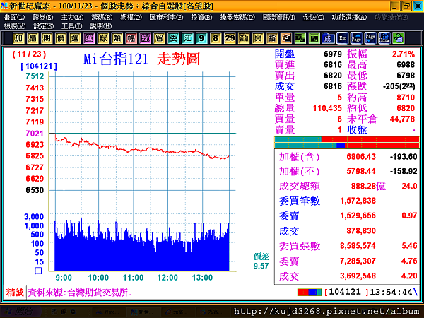Click the 興 (emerging) toolbar icon

pos(258,38)
